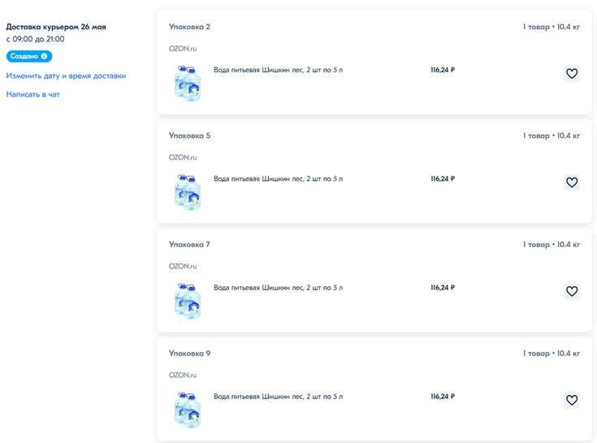Click product image in Упаковка 7

pyautogui.click(x=188, y=301)
